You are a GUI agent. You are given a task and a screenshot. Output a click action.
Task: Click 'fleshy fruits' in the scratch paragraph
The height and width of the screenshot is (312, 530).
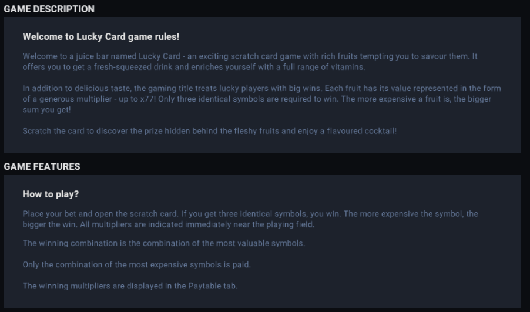(254, 131)
